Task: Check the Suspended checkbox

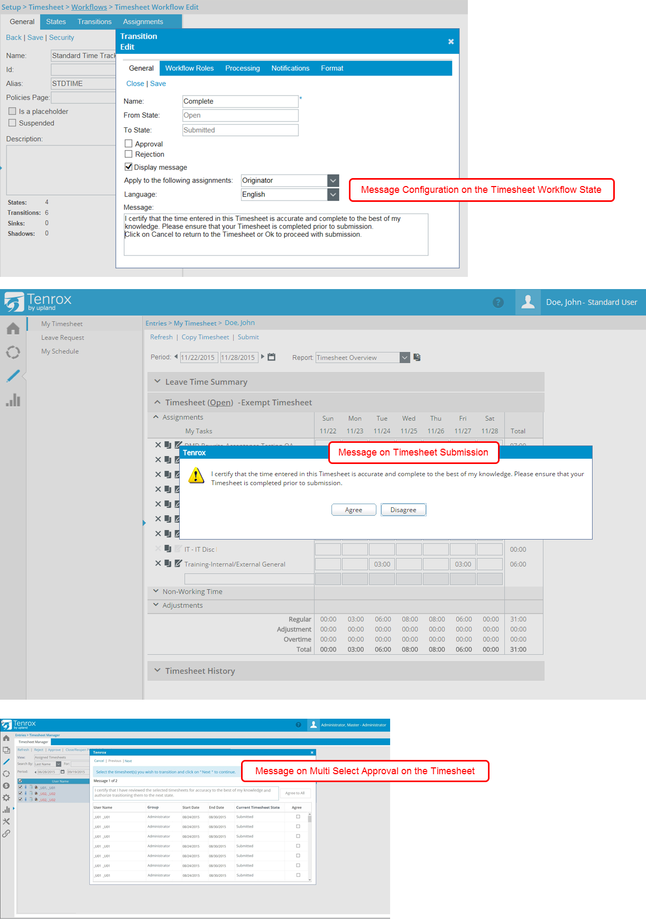Action: tap(12, 123)
